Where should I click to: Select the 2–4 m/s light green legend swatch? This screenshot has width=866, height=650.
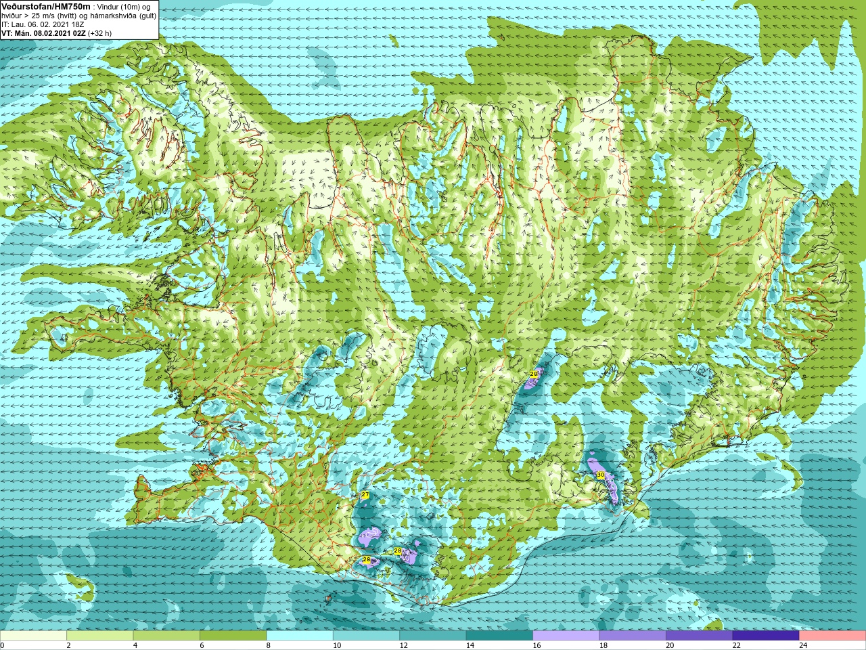(x=99, y=636)
